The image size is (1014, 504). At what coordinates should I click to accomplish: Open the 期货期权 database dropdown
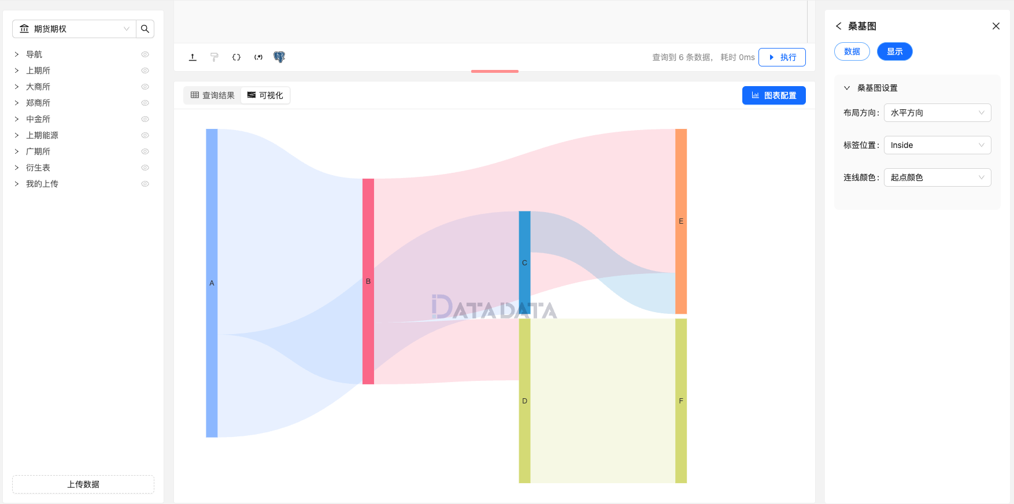(x=74, y=29)
